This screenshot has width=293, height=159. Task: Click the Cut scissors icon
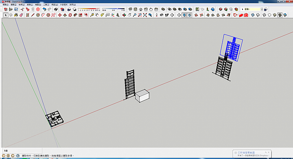click(x=22, y=9)
